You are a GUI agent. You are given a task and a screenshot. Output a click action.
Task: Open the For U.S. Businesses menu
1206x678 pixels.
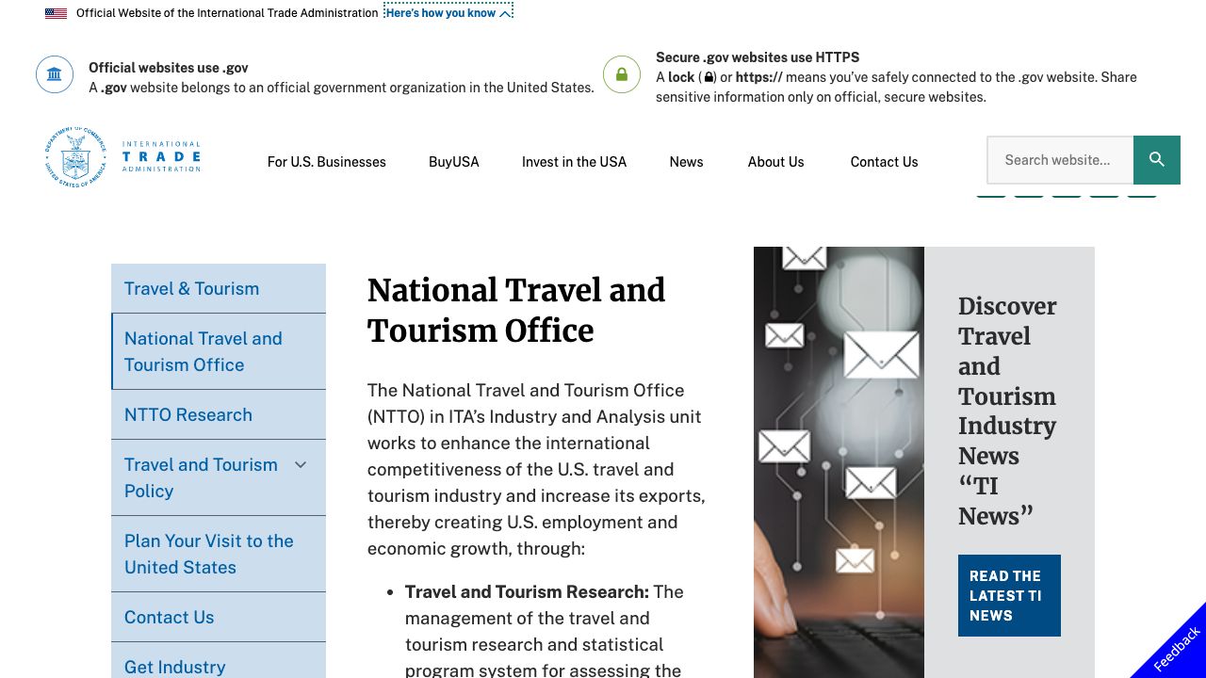326,162
